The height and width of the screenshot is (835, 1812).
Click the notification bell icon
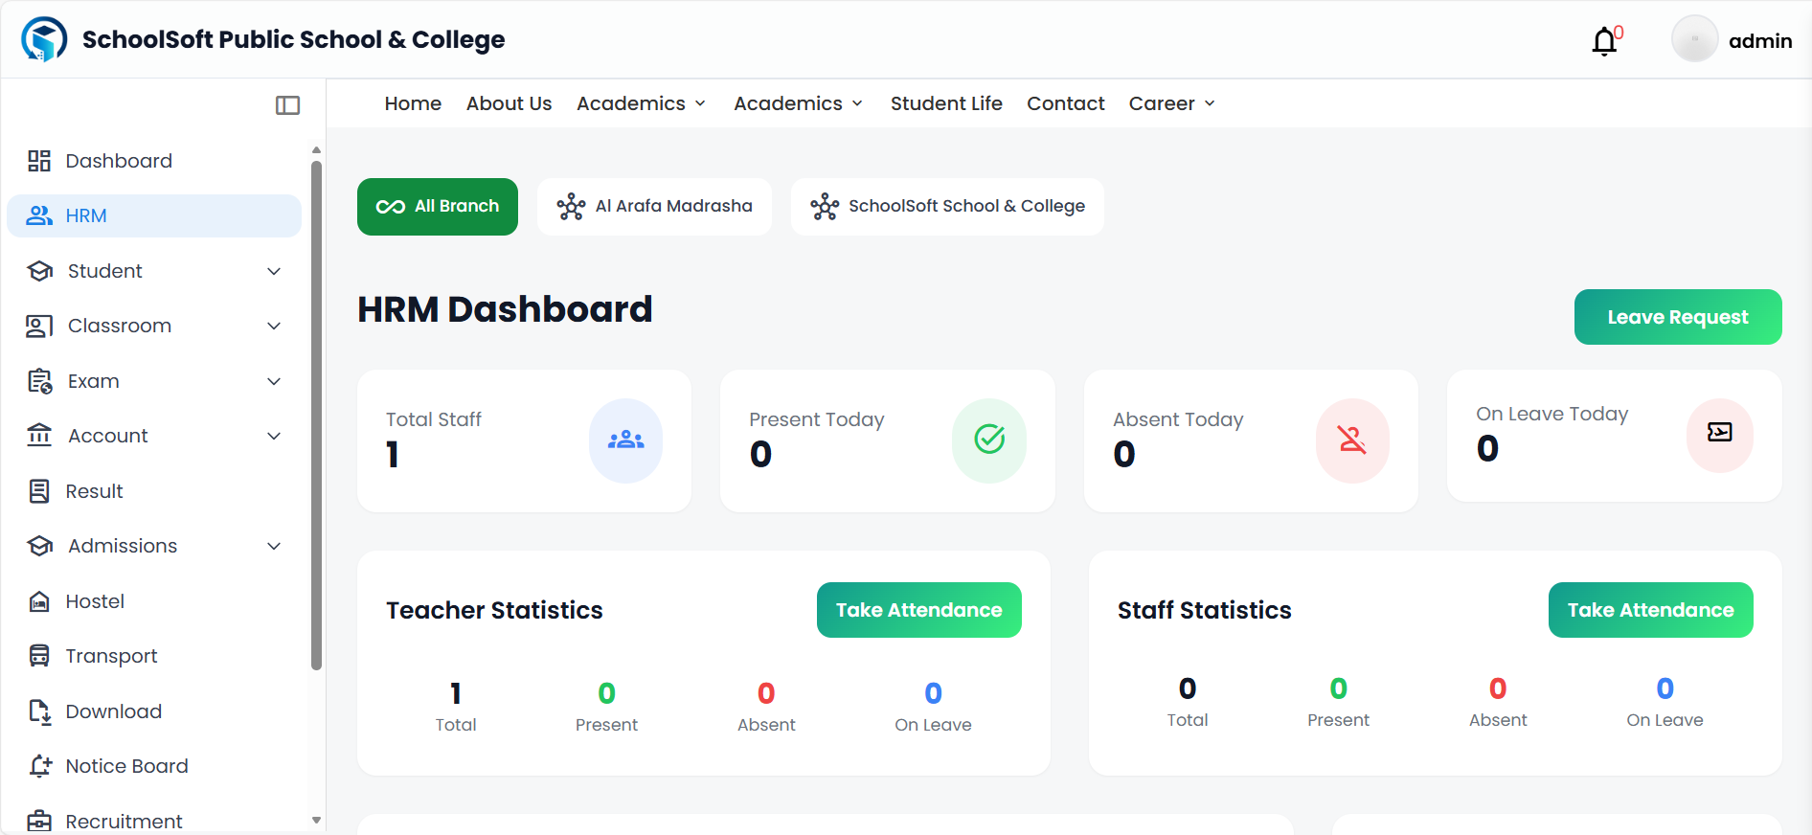(x=1604, y=41)
